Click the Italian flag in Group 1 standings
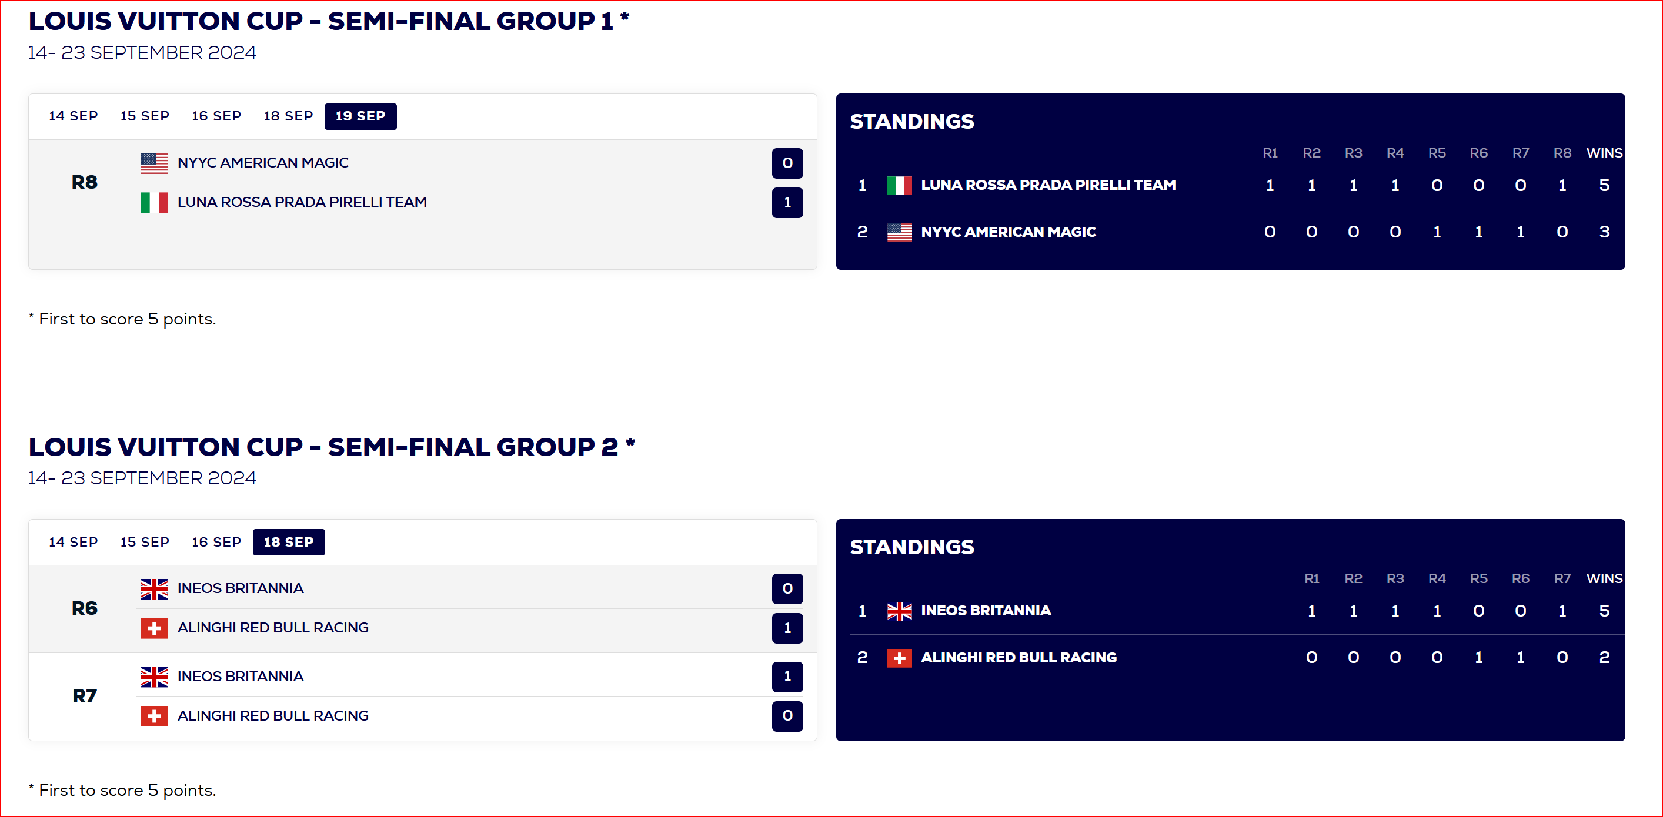 tap(899, 186)
